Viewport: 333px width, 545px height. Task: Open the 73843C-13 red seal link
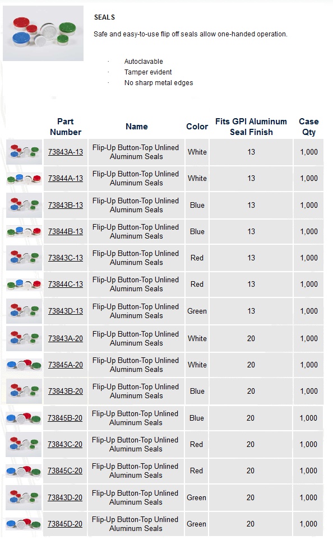tap(66, 258)
